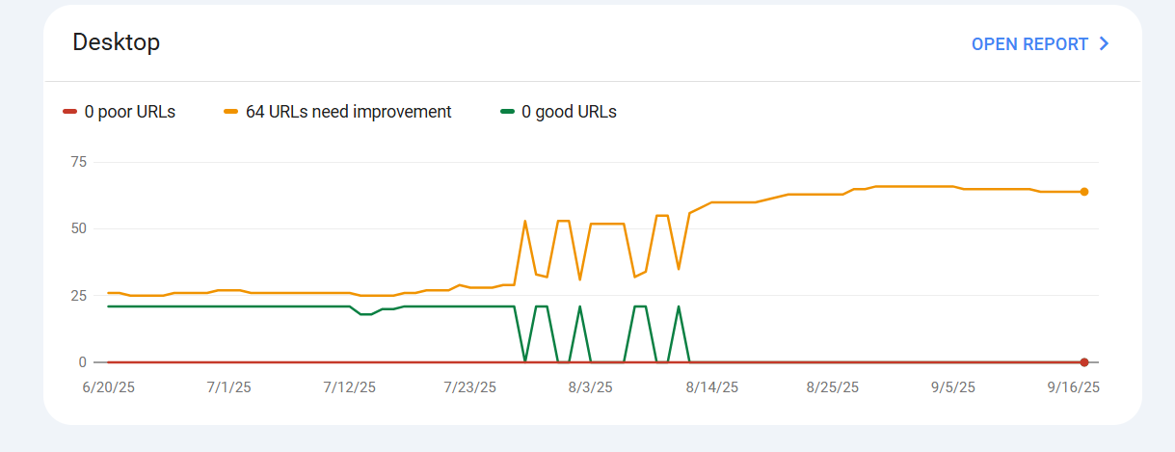Viewport: 1175px width, 452px height.
Task: Click the 75 y-axis value label
Action: pos(78,162)
